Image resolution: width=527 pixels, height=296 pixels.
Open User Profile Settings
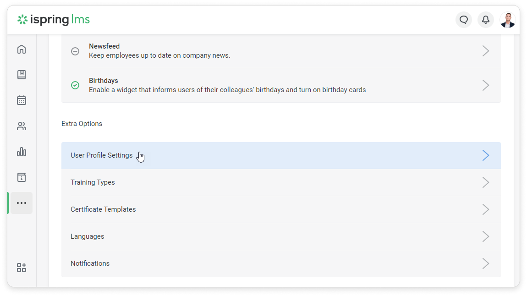(102, 155)
